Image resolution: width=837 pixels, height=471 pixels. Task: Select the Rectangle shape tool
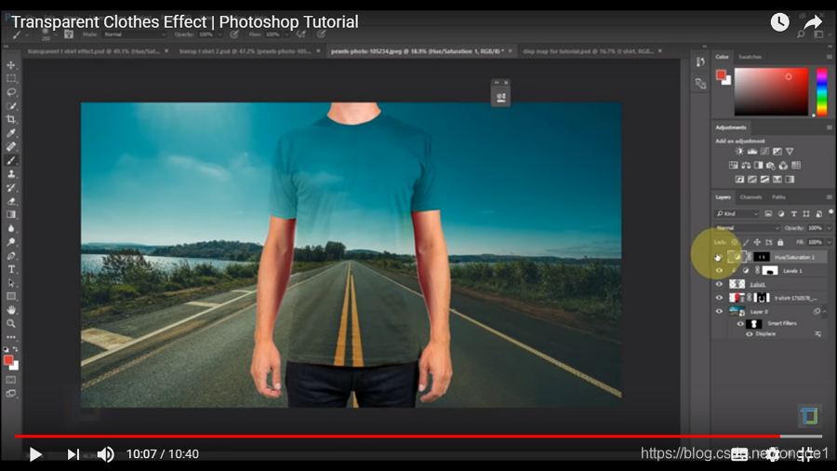click(11, 296)
